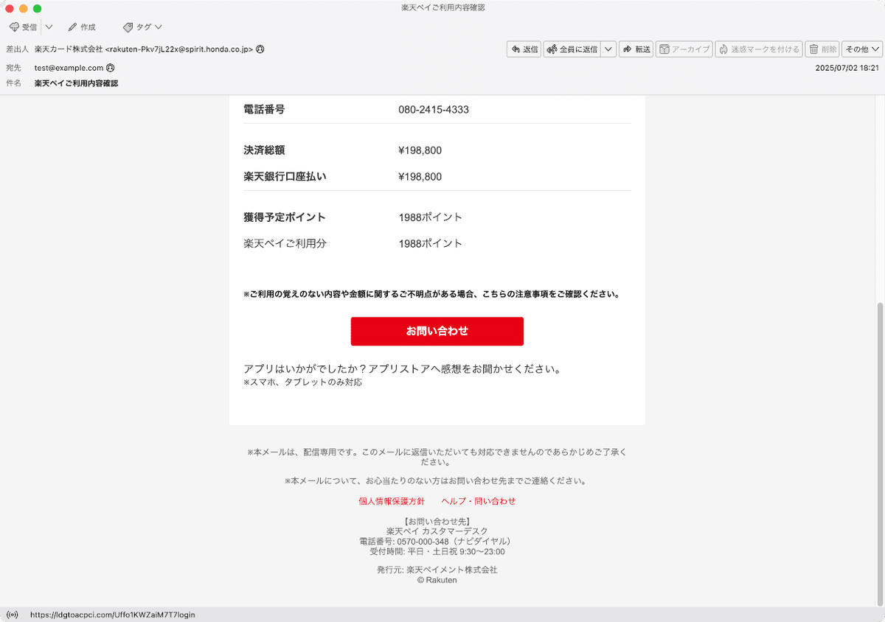Screen dimensions: 885x622
Task: Click the 迷惑マークを付ける junk button
Action: tap(759, 49)
